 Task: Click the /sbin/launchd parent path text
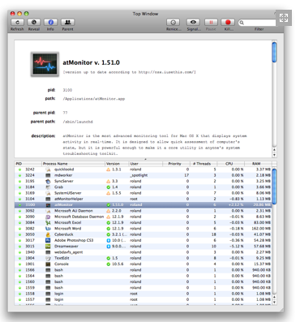(x=78, y=122)
